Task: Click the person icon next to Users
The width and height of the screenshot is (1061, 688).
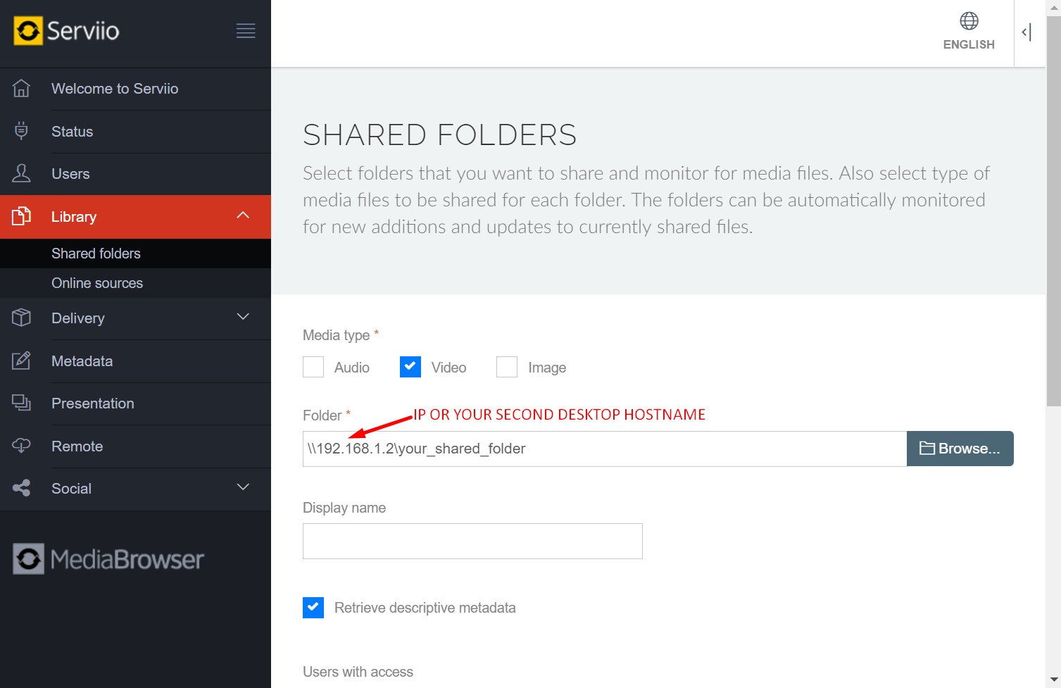Action: (21, 173)
